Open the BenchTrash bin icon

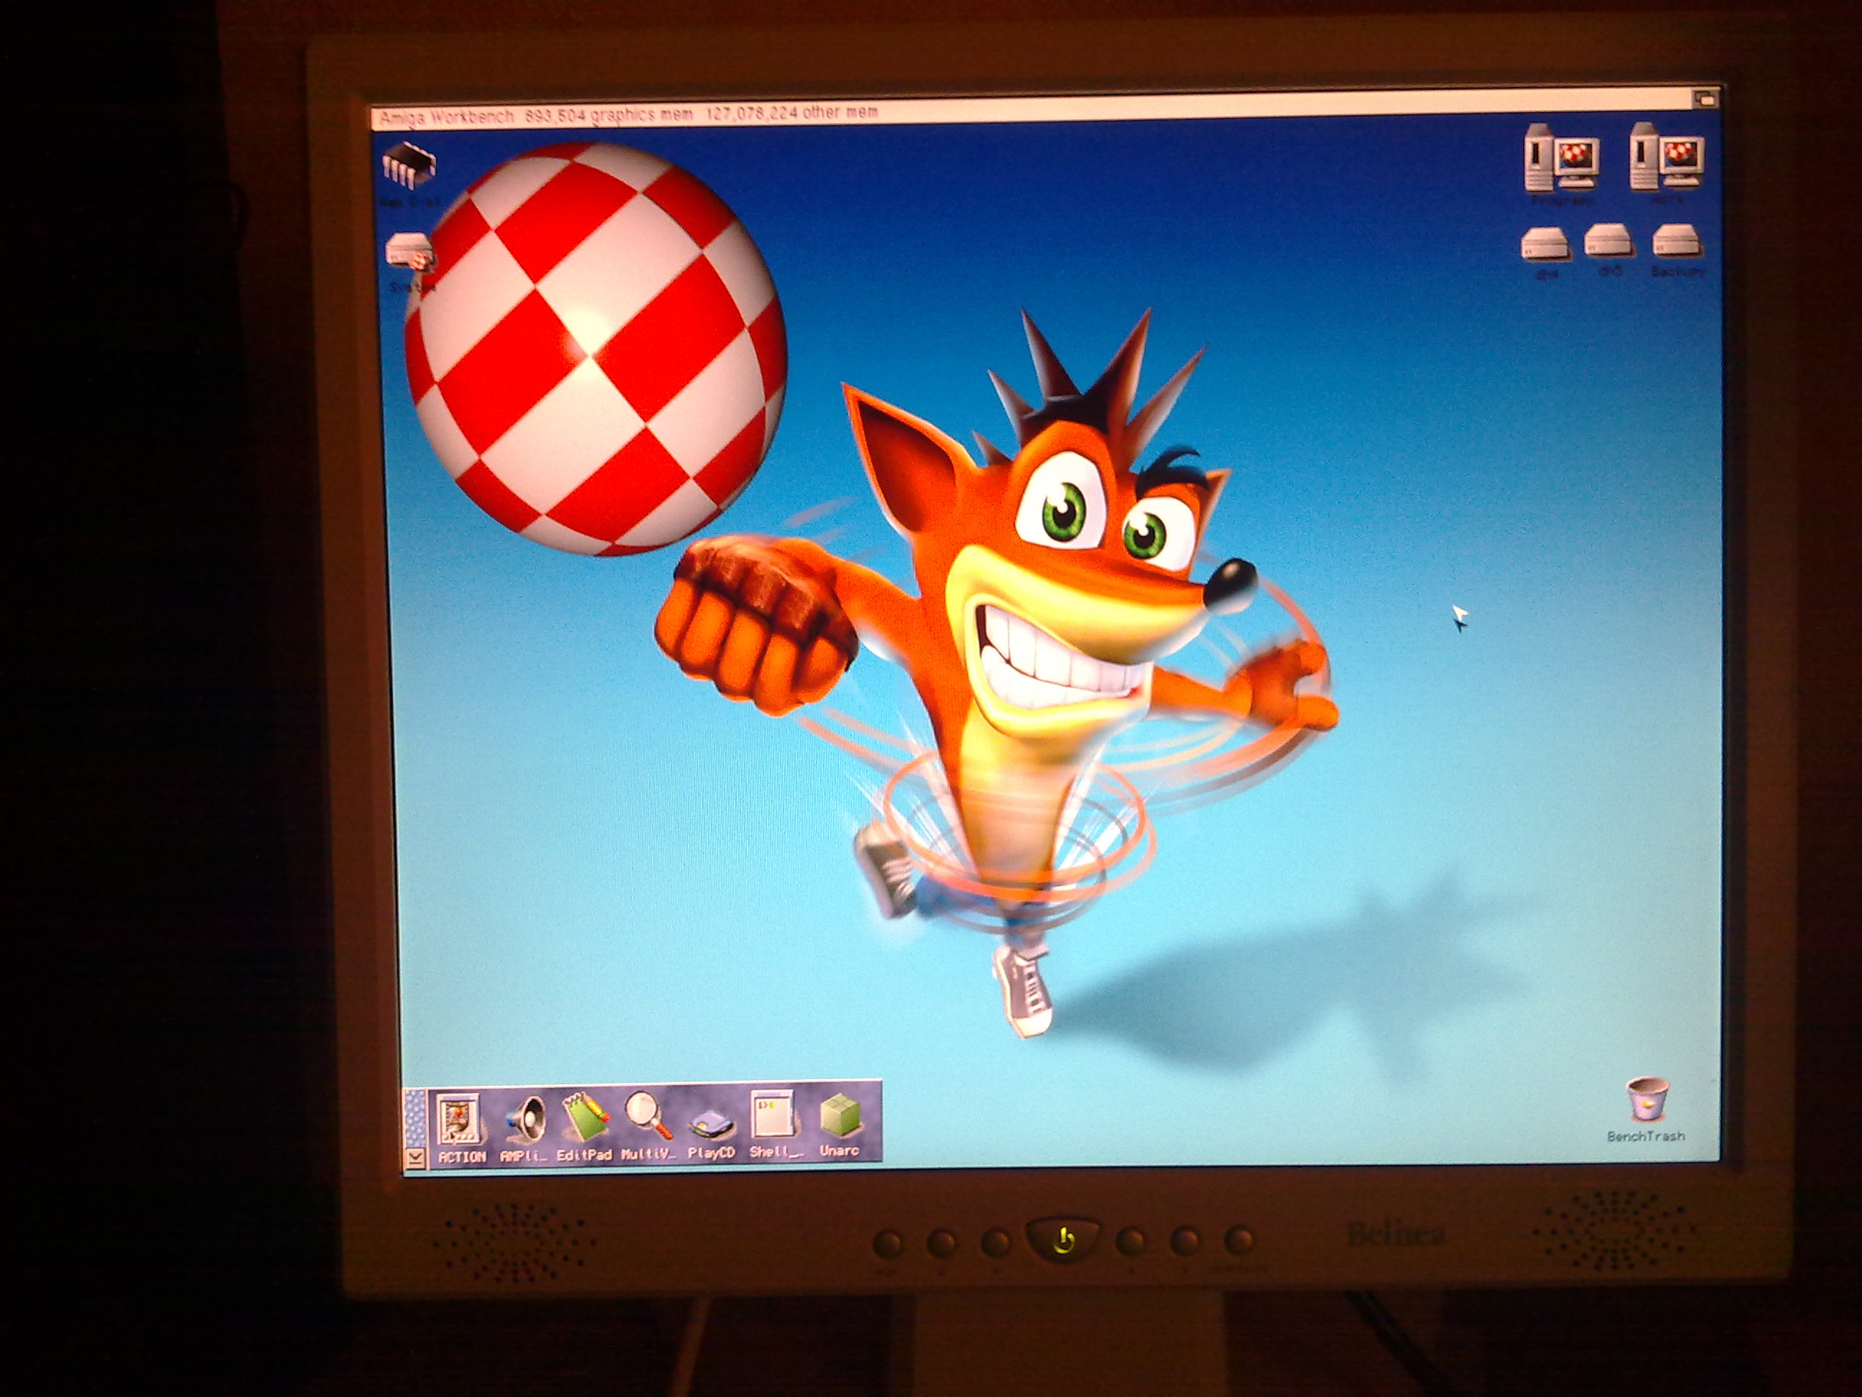tap(1646, 1099)
